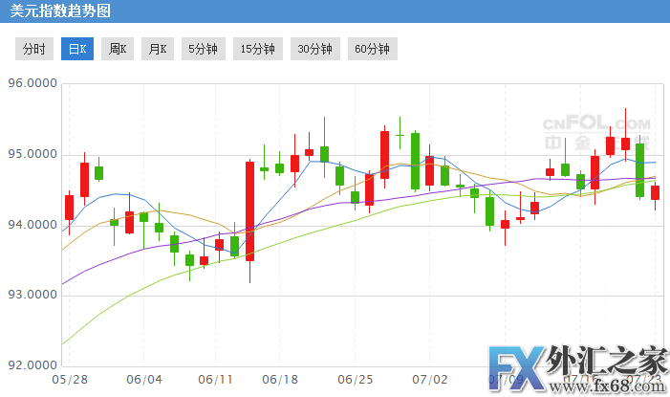The width and height of the screenshot is (670, 397).
Task: Select the 5分钟 interval tab
Action: [x=203, y=49]
